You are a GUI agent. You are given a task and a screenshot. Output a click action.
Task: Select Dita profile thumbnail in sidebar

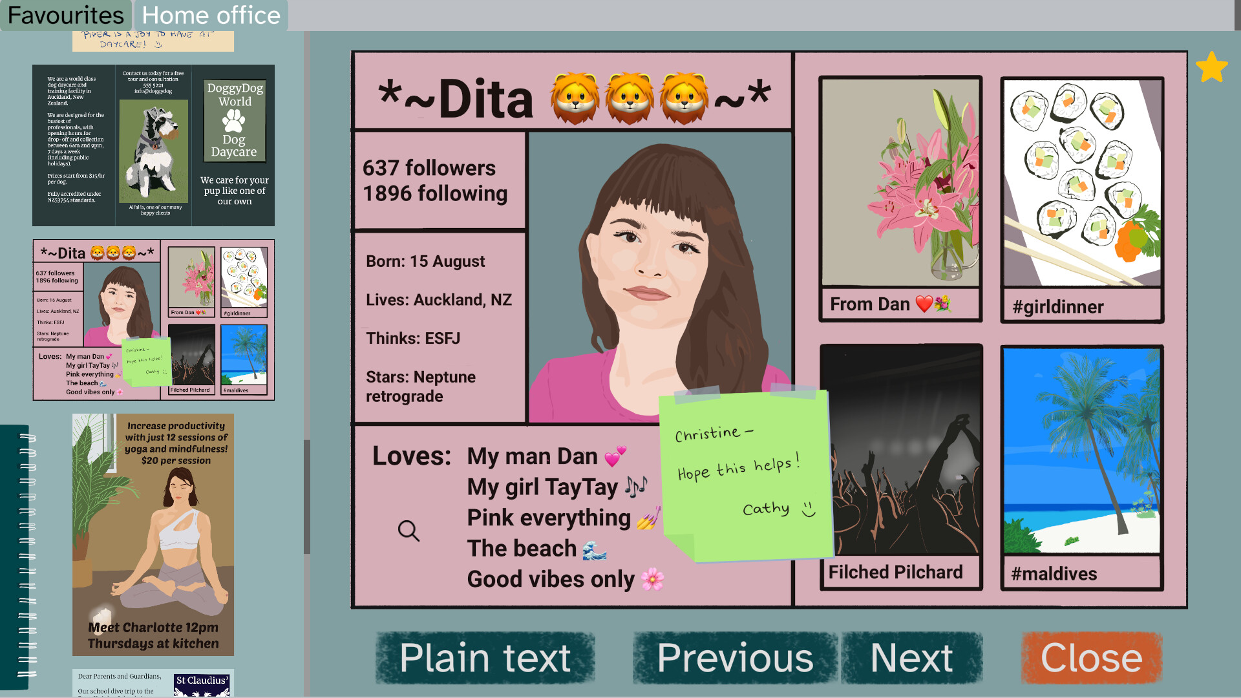coord(153,320)
